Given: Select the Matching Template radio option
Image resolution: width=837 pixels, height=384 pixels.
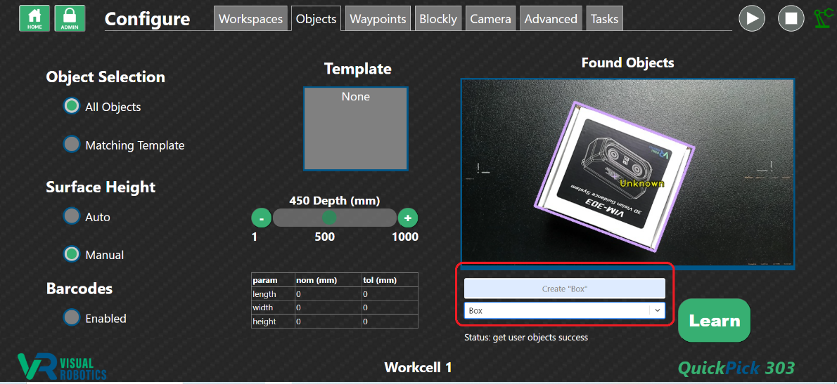Looking at the screenshot, I should [72, 145].
